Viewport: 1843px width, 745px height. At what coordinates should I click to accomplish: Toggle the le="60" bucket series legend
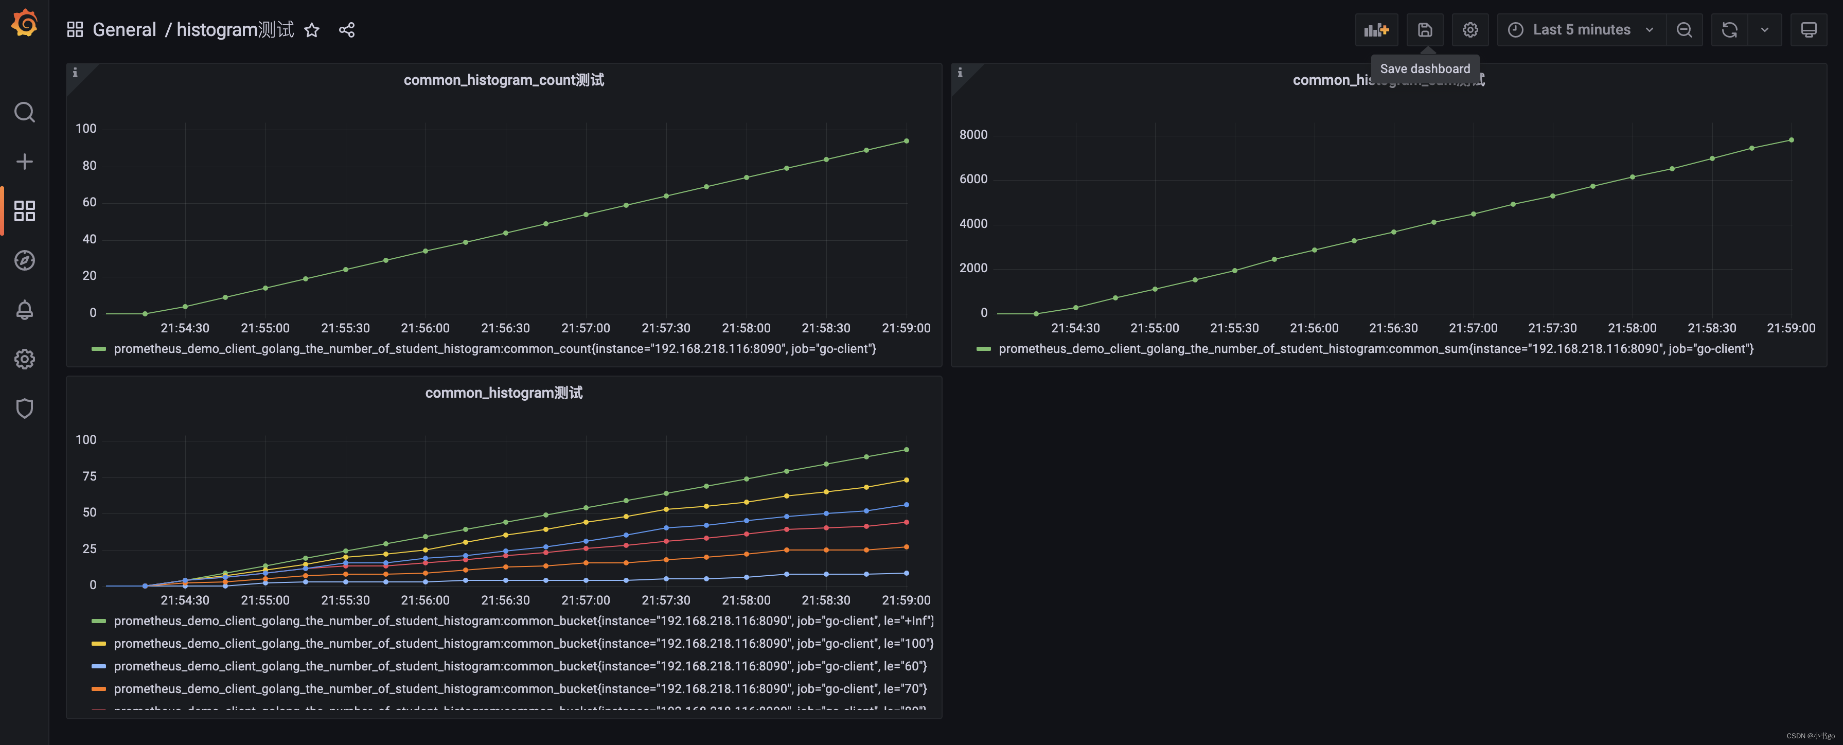pos(520,666)
